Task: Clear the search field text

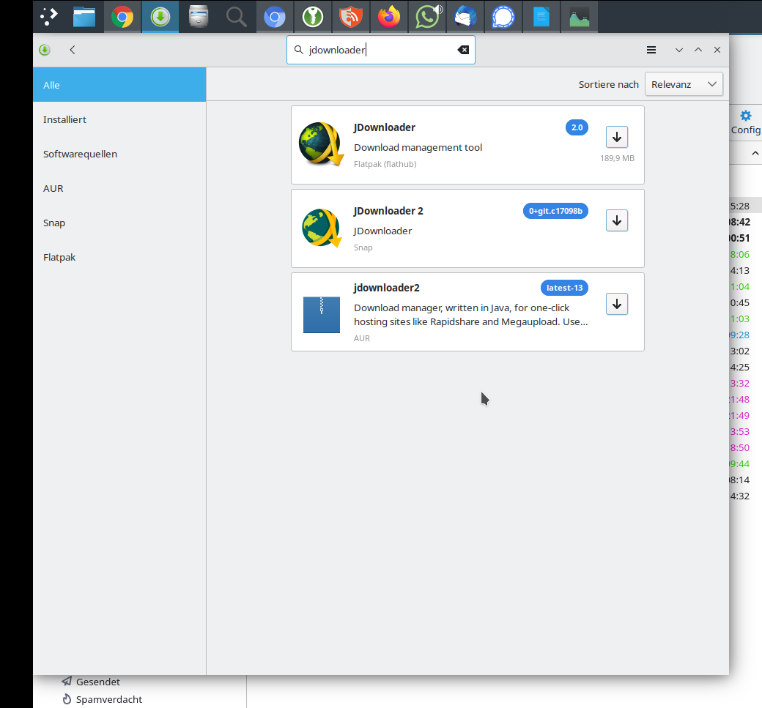Action: pyautogui.click(x=463, y=50)
